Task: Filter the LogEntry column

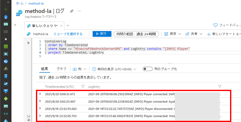Action: pyautogui.click(x=220, y=86)
